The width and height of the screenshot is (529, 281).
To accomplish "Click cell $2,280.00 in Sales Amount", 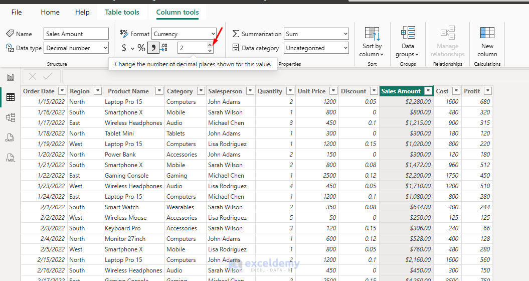I will pos(406,102).
